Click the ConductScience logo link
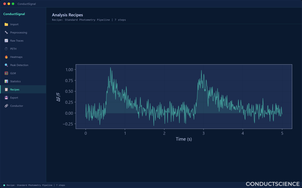This screenshot has width=302, height=188. click(273, 184)
